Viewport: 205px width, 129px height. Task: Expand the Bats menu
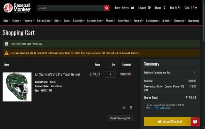click(7, 21)
